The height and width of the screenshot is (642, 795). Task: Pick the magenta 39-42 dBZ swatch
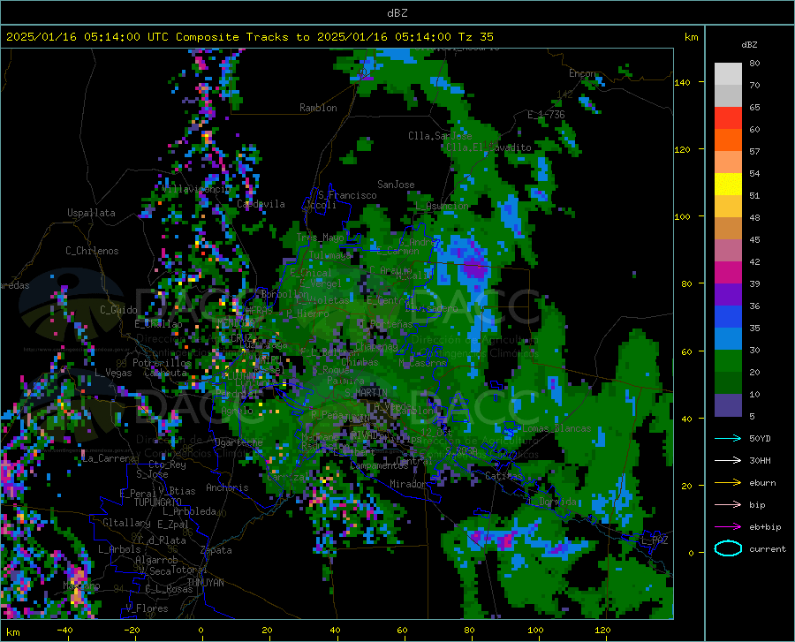click(728, 273)
